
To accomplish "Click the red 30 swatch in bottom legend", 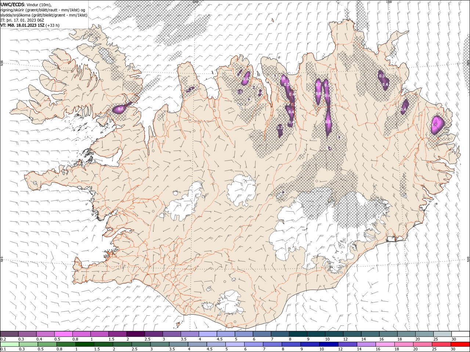I will [x=460, y=344].
